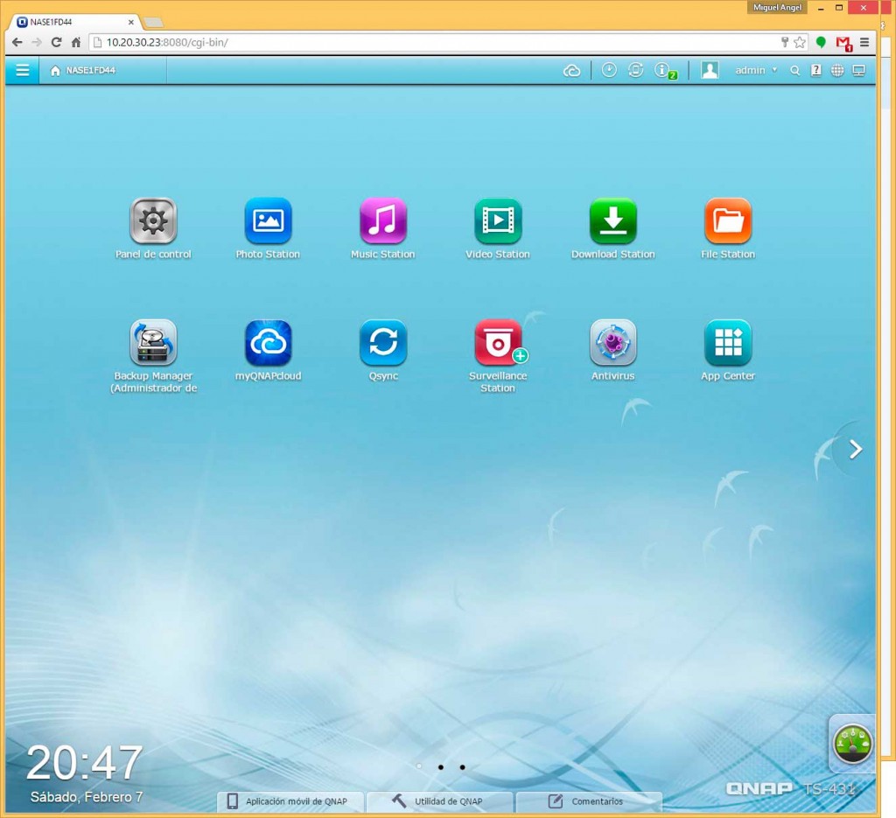Viewport: 896px width, 818px height.
Task: Reload the browser page
Action: click(56, 42)
